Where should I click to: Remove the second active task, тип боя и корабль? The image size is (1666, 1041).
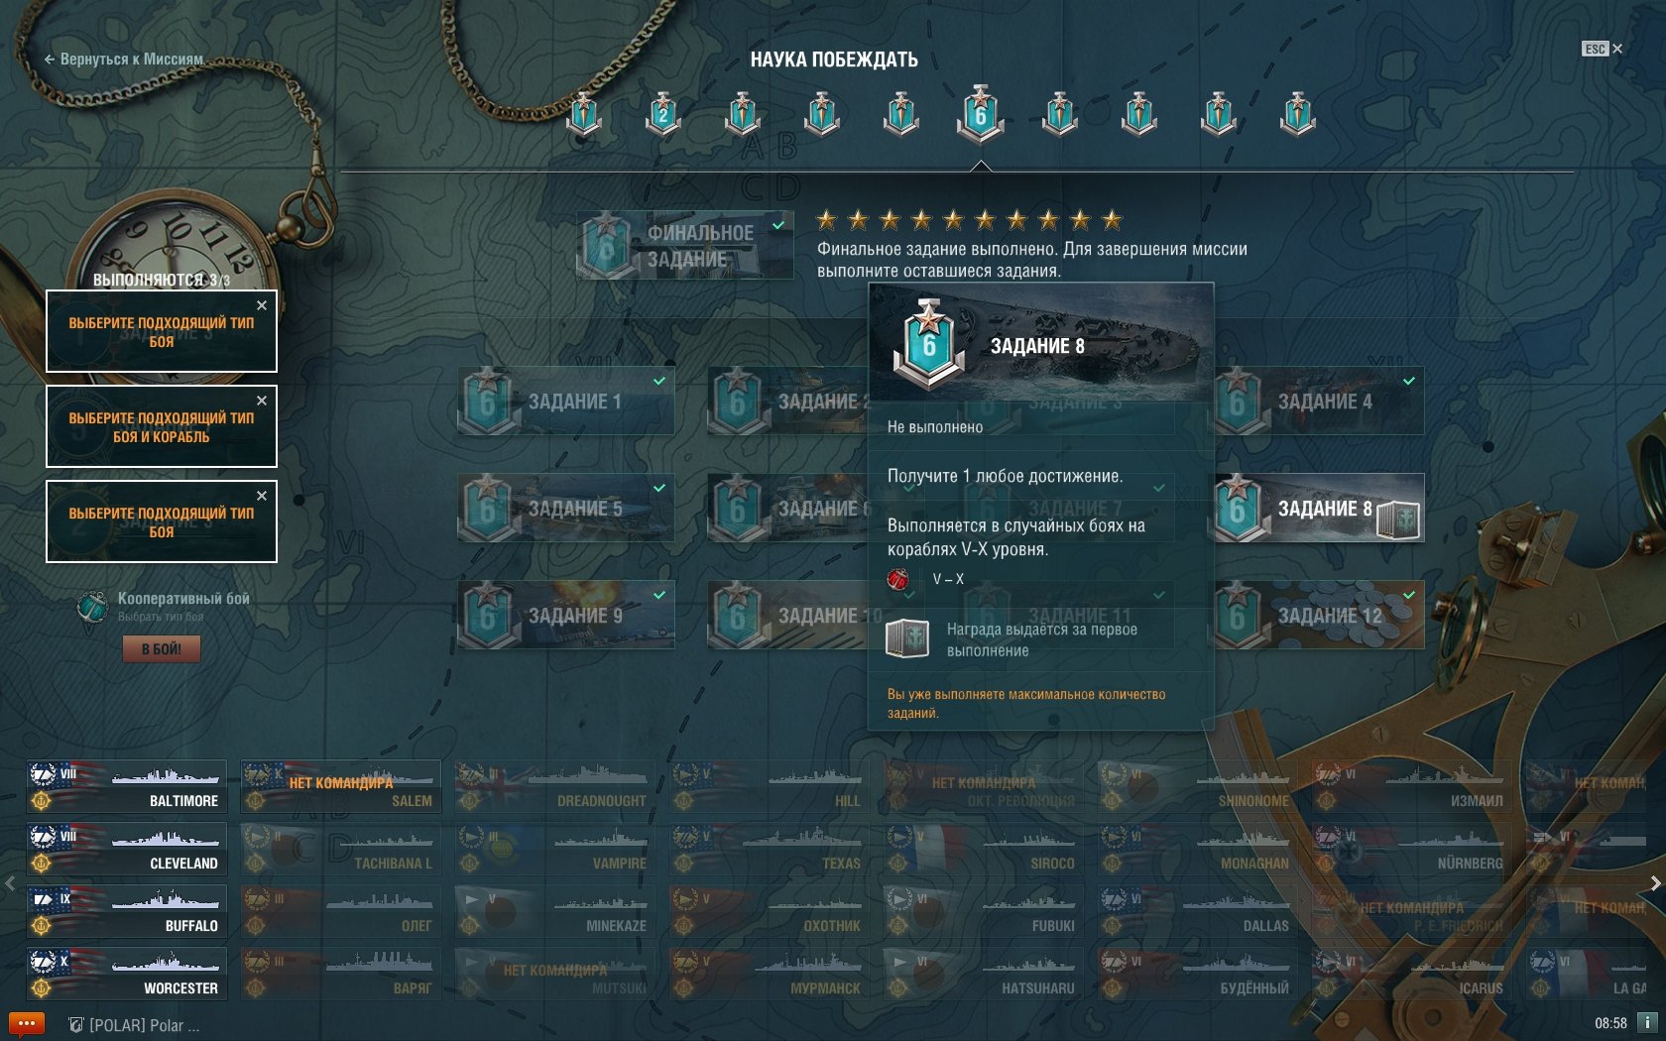pos(262,401)
